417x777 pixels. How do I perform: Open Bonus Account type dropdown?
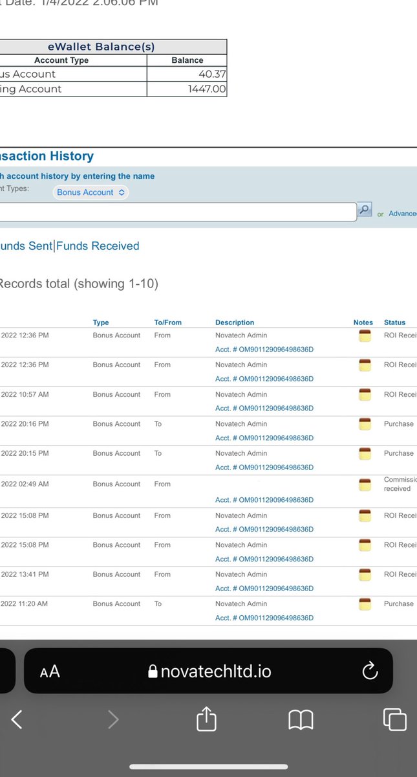coord(91,192)
